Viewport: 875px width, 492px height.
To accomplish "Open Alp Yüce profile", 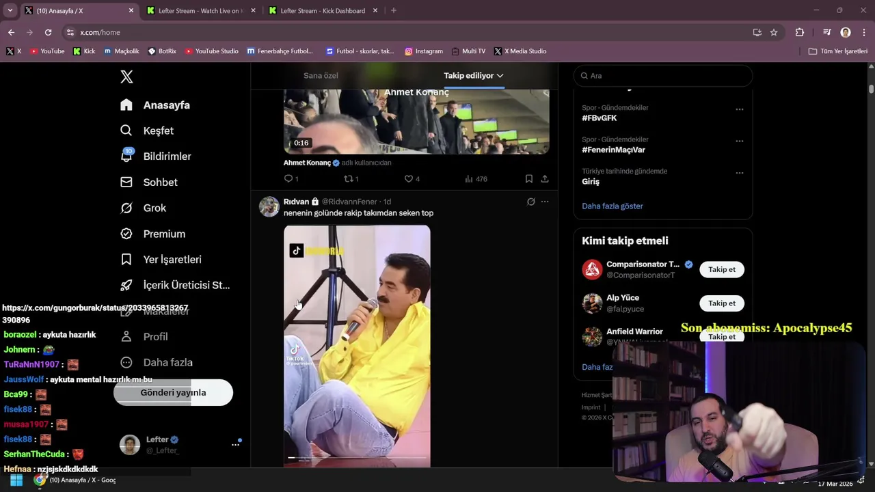I will (x=623, y=298).
